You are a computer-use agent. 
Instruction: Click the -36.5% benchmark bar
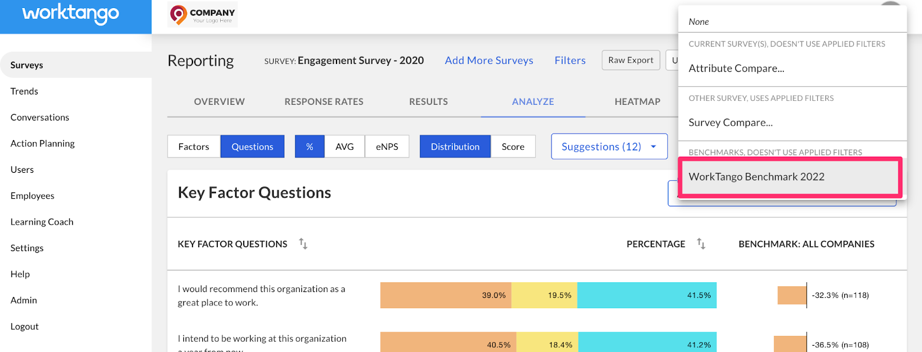pyautogui.click(x=790, y=345)
